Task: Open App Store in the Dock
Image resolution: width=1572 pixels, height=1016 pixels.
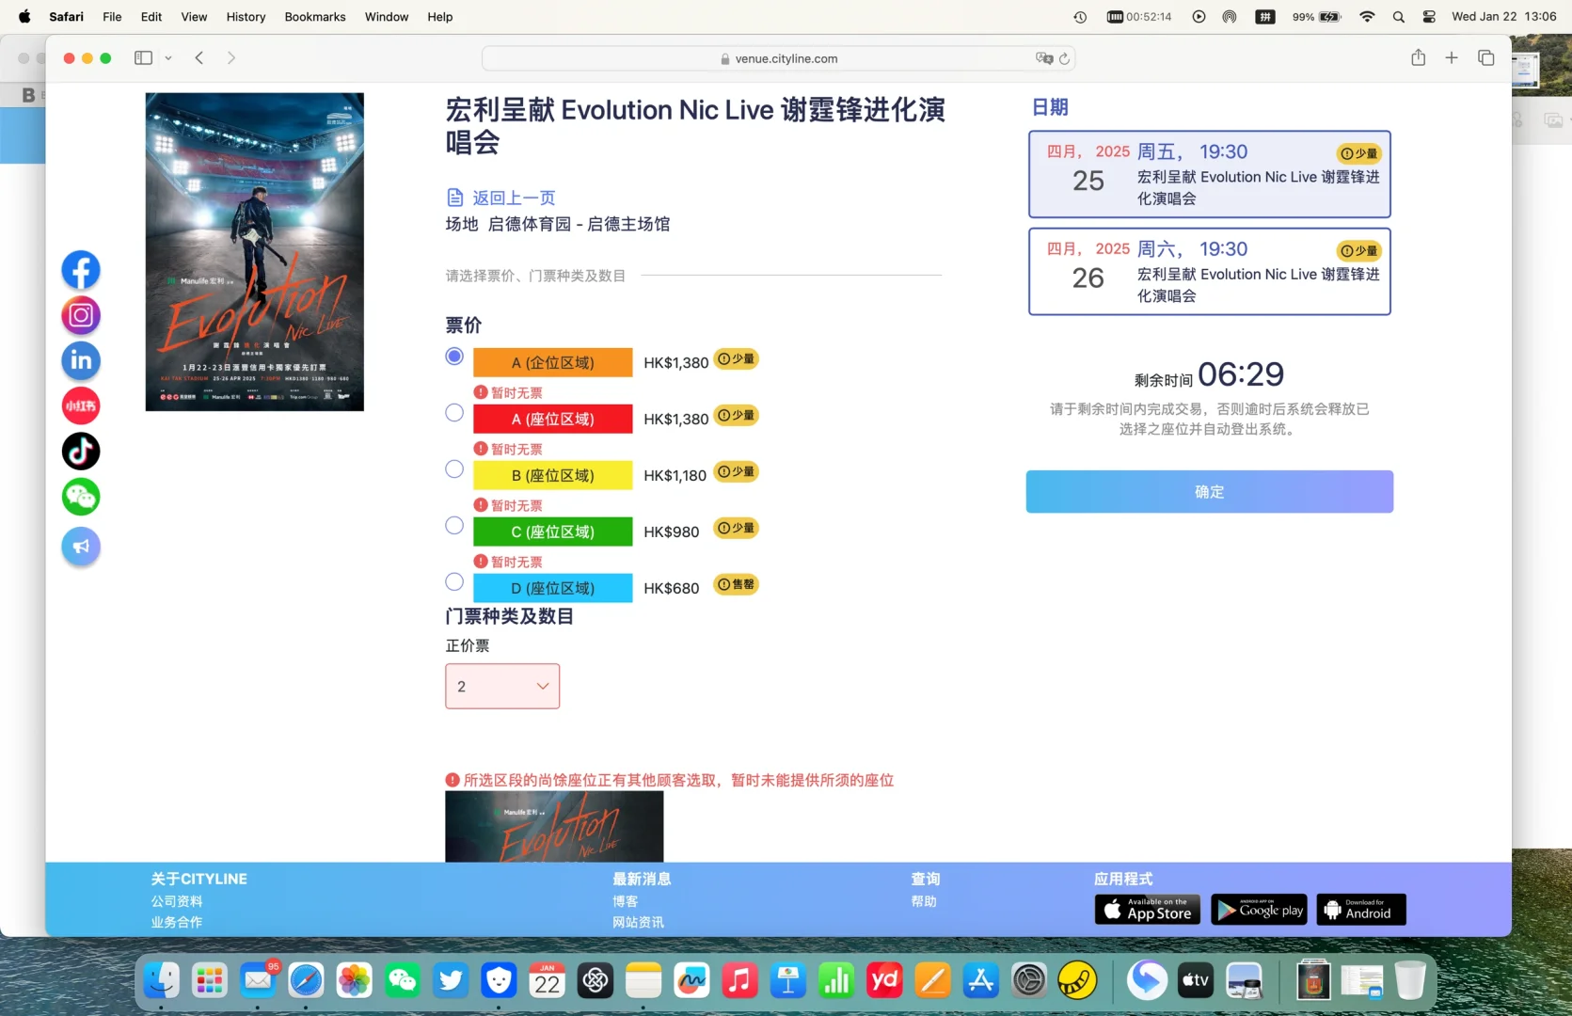Action: [x=980, y=980]
